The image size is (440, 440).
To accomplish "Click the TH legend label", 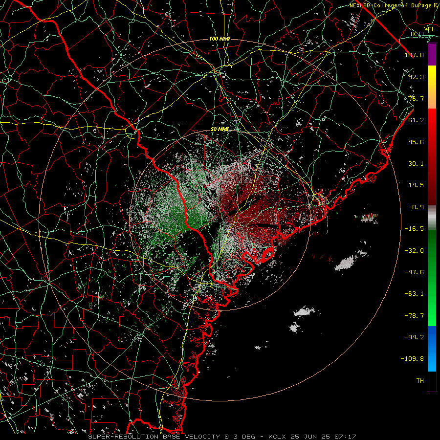I will pyautogui.click(x=420, y=381).
